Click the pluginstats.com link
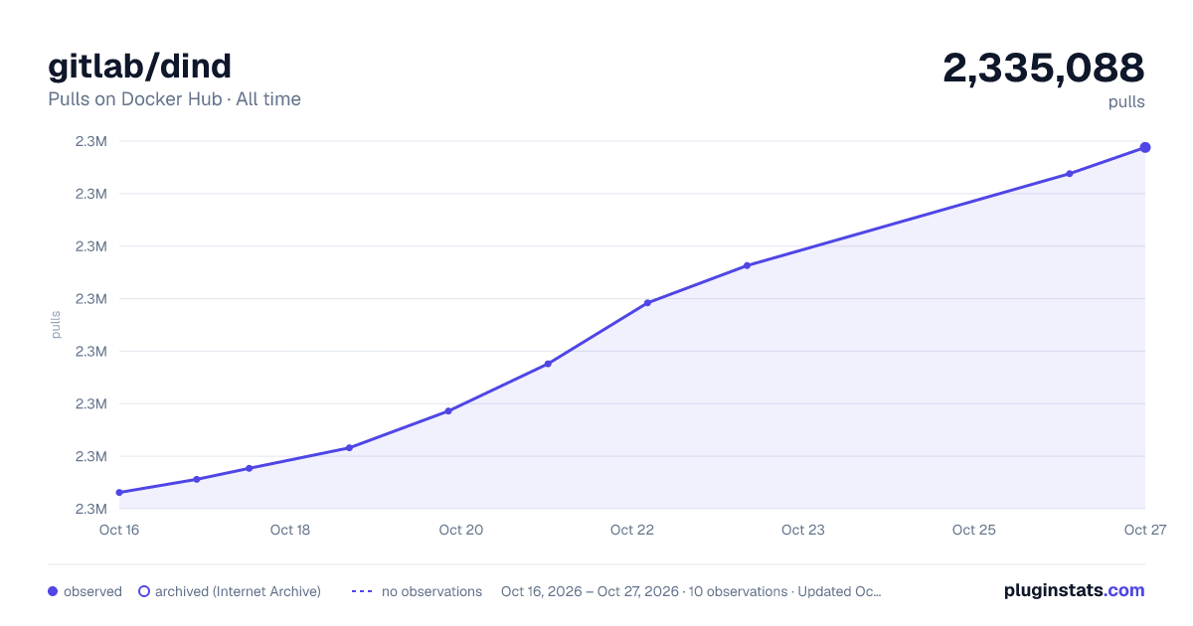Image resolution: width=1193 pixels, height=626 pixels. coord(1074,590)
